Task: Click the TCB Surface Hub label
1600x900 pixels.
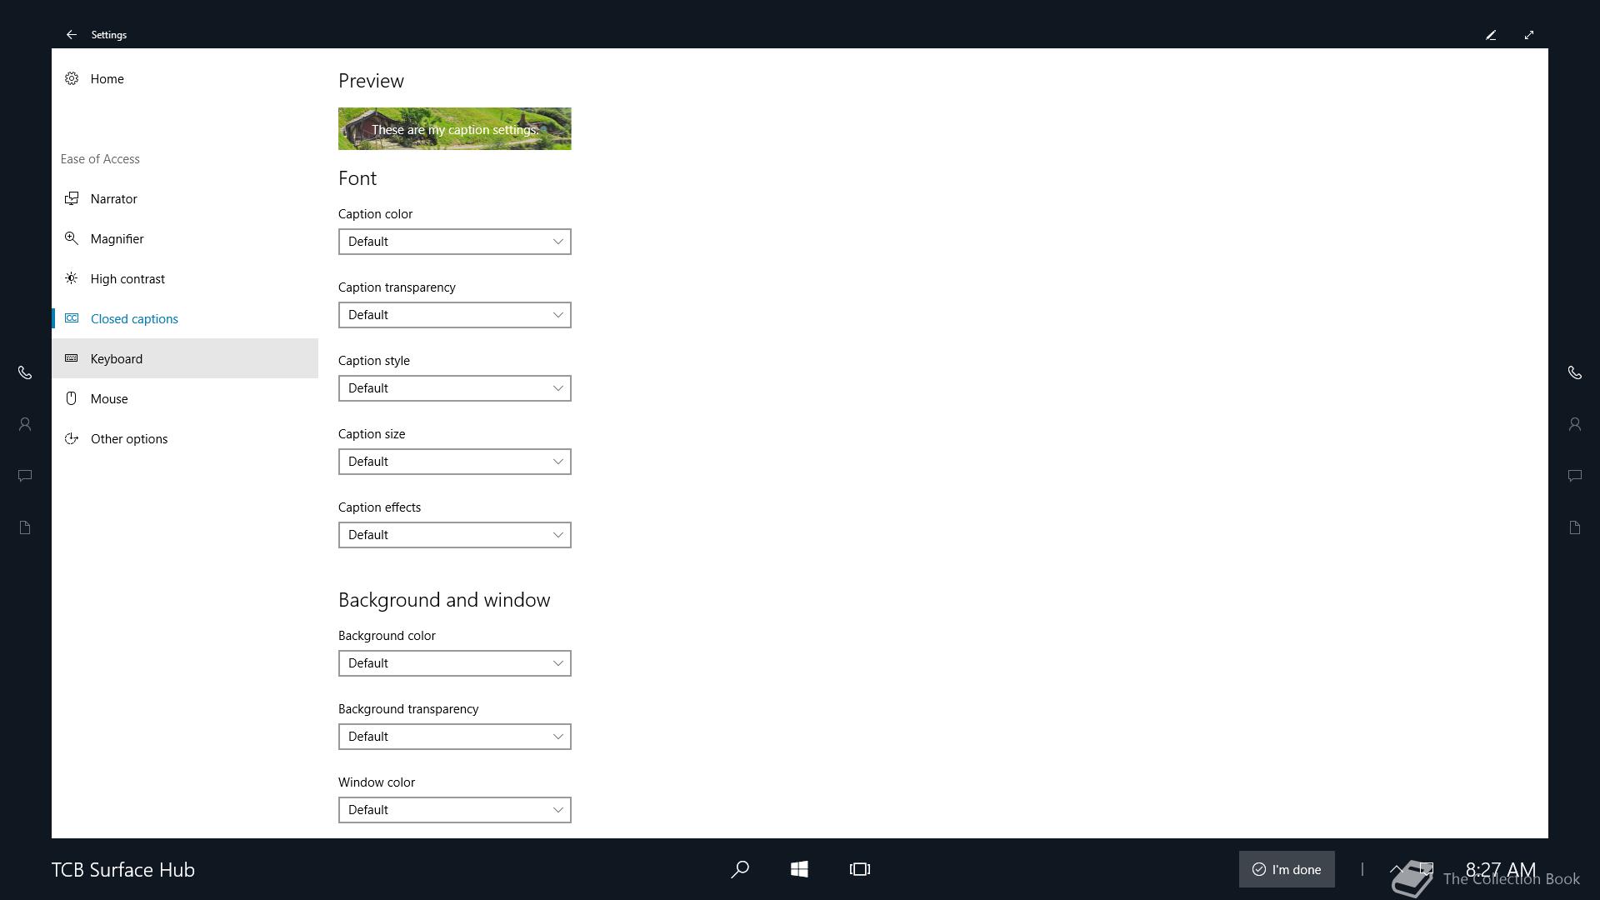Action: (123, 869)
